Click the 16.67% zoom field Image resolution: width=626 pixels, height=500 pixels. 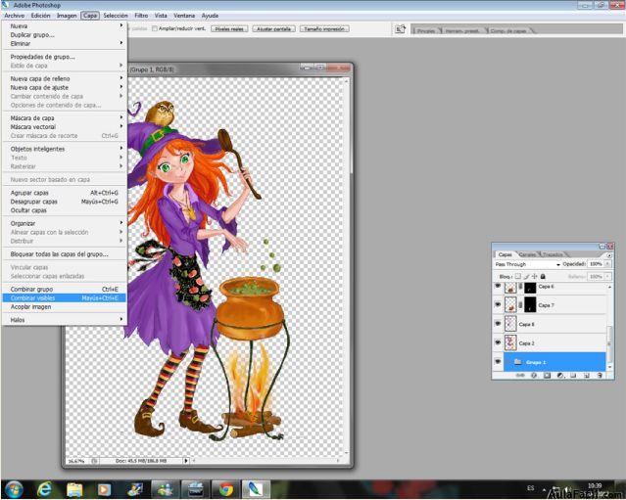76,461
